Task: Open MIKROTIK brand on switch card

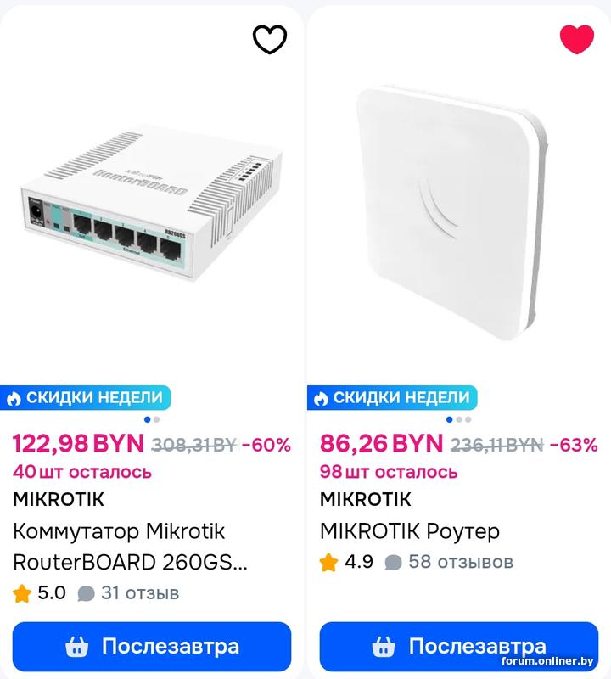Action: pos(59,499)
